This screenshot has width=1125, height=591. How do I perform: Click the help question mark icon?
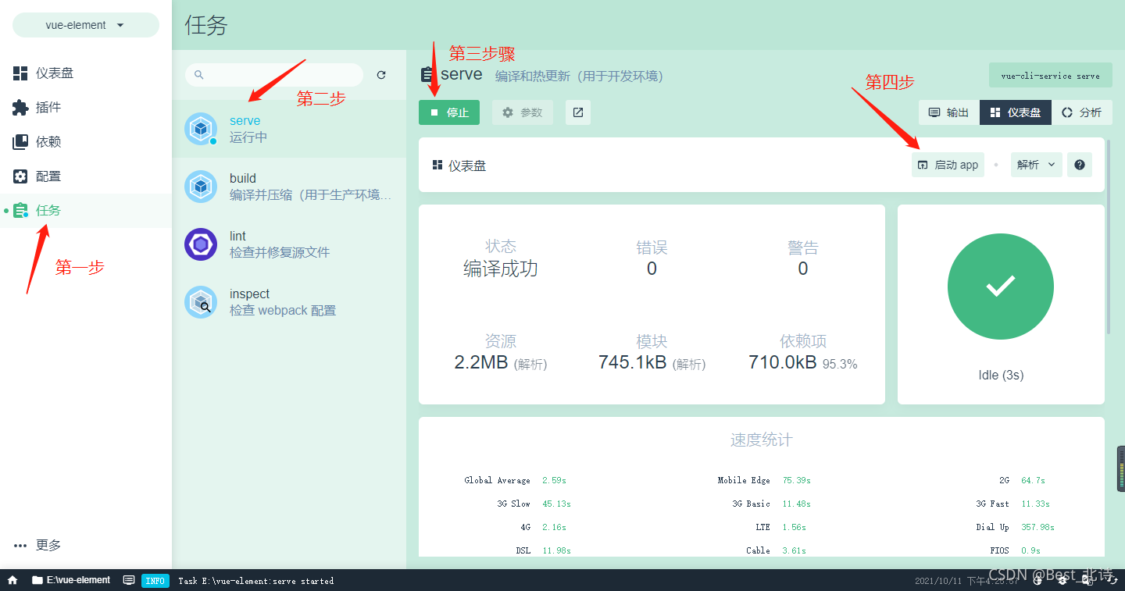pyautogui.click(x=1080, y=165)
